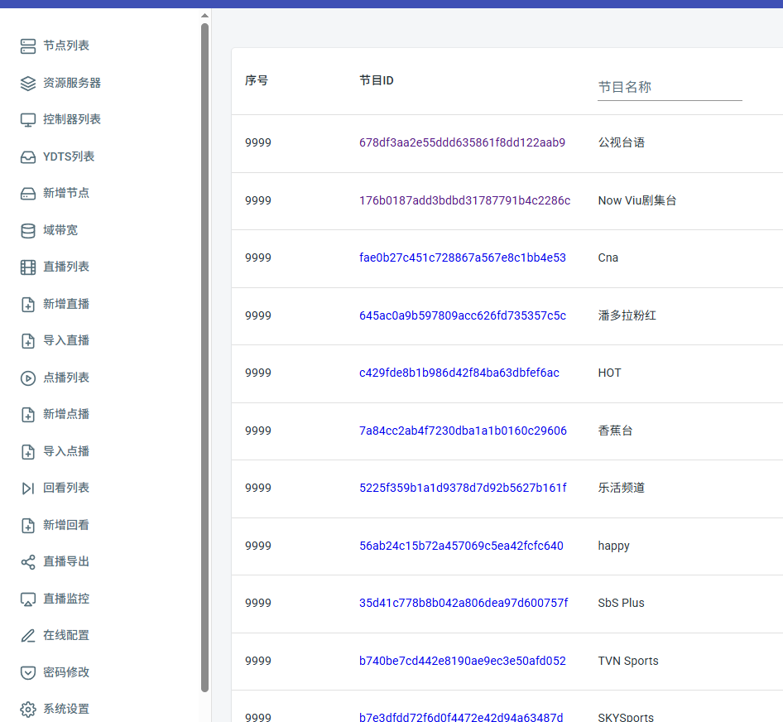Viewport: 783px width, 722px height.
Task: Open TVN Sports program ID link
Action: [462, 661]
